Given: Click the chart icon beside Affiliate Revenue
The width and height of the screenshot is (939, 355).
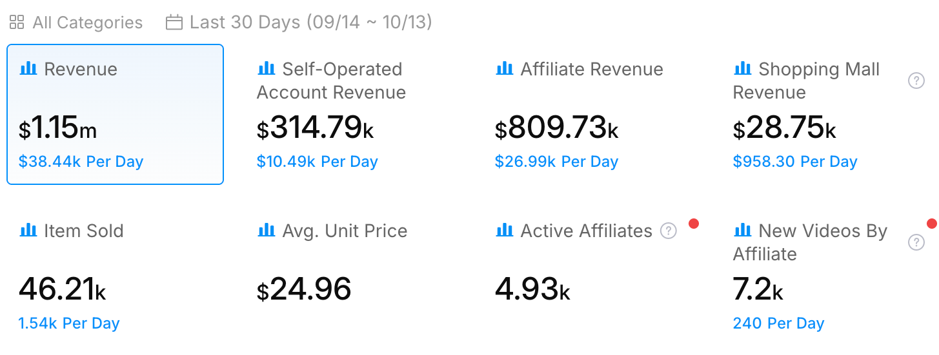Looking at the screenshot, I should pos(504,68).
